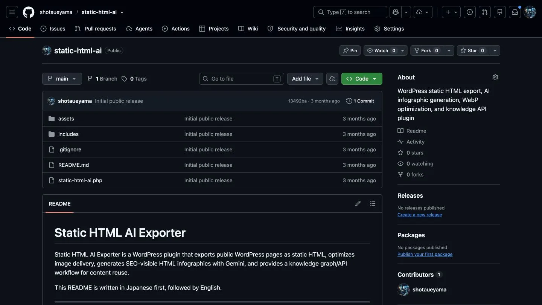The image size is (542, 305).
Task: Open pull requests icon in top header
Action: (485, 12)
